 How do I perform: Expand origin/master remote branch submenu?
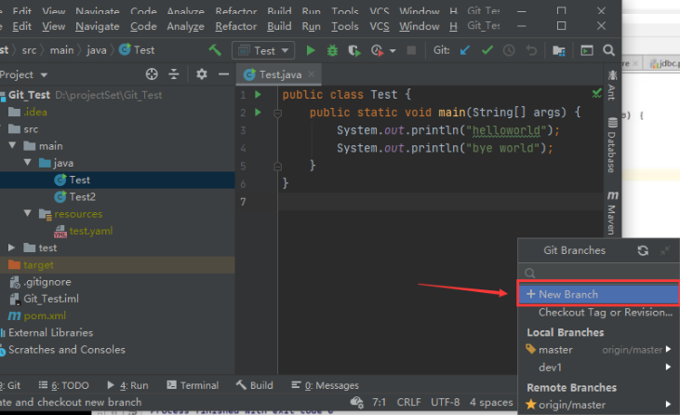click(x=668, y=404)
